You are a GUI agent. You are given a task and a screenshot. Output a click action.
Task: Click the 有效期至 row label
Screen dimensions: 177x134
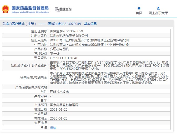41,118
